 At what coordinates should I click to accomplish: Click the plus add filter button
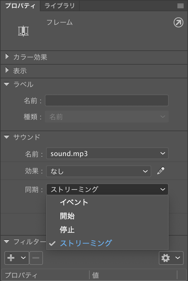tap(16, 258)
